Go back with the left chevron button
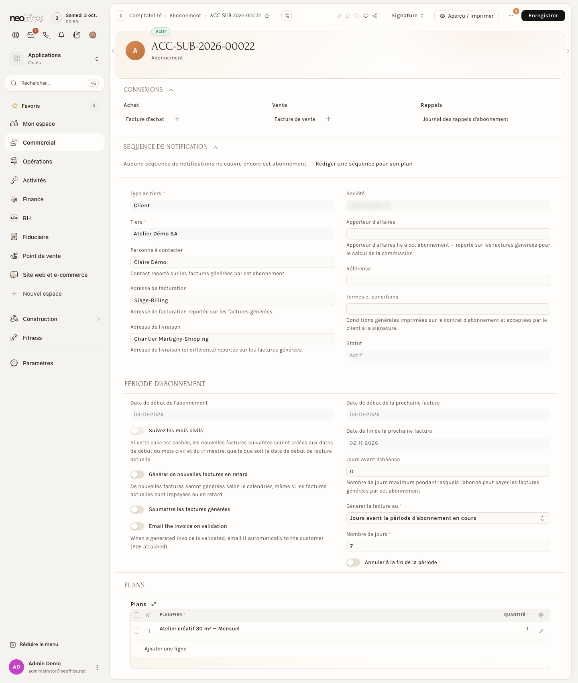Screen dimensions: 578x683 tap(121, 16)
